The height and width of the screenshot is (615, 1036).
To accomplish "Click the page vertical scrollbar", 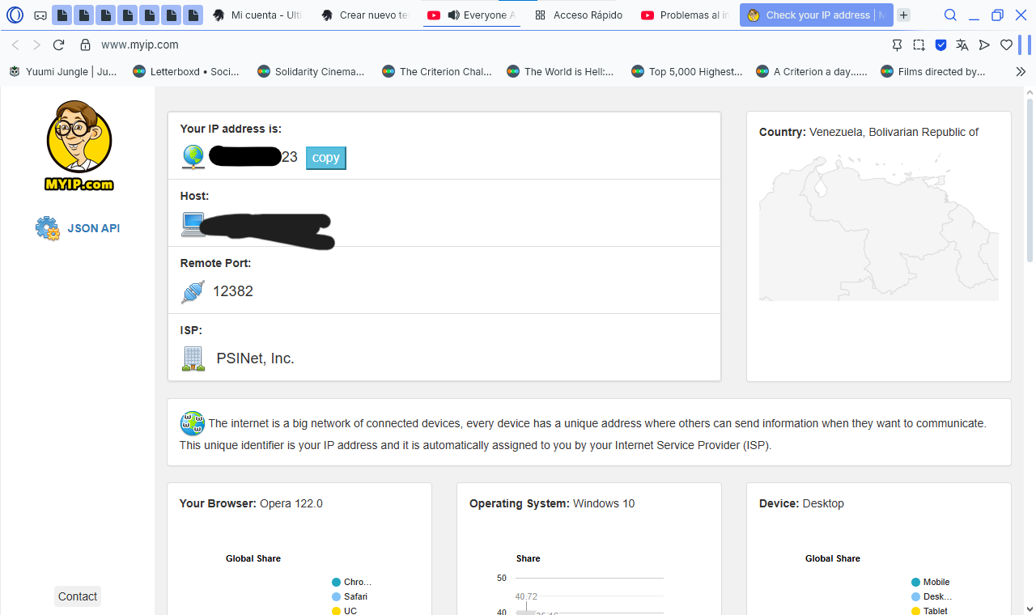I will point(1030,178).
